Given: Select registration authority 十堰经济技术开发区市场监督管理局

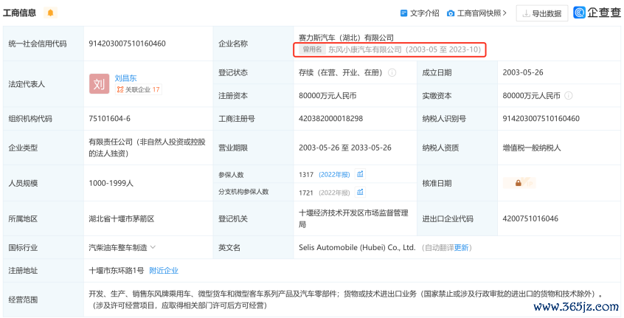Looking at the screenshot, I should [353, 218].
